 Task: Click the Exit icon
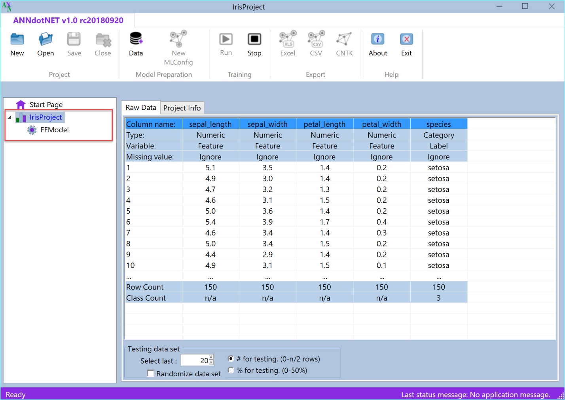[406, 39]
